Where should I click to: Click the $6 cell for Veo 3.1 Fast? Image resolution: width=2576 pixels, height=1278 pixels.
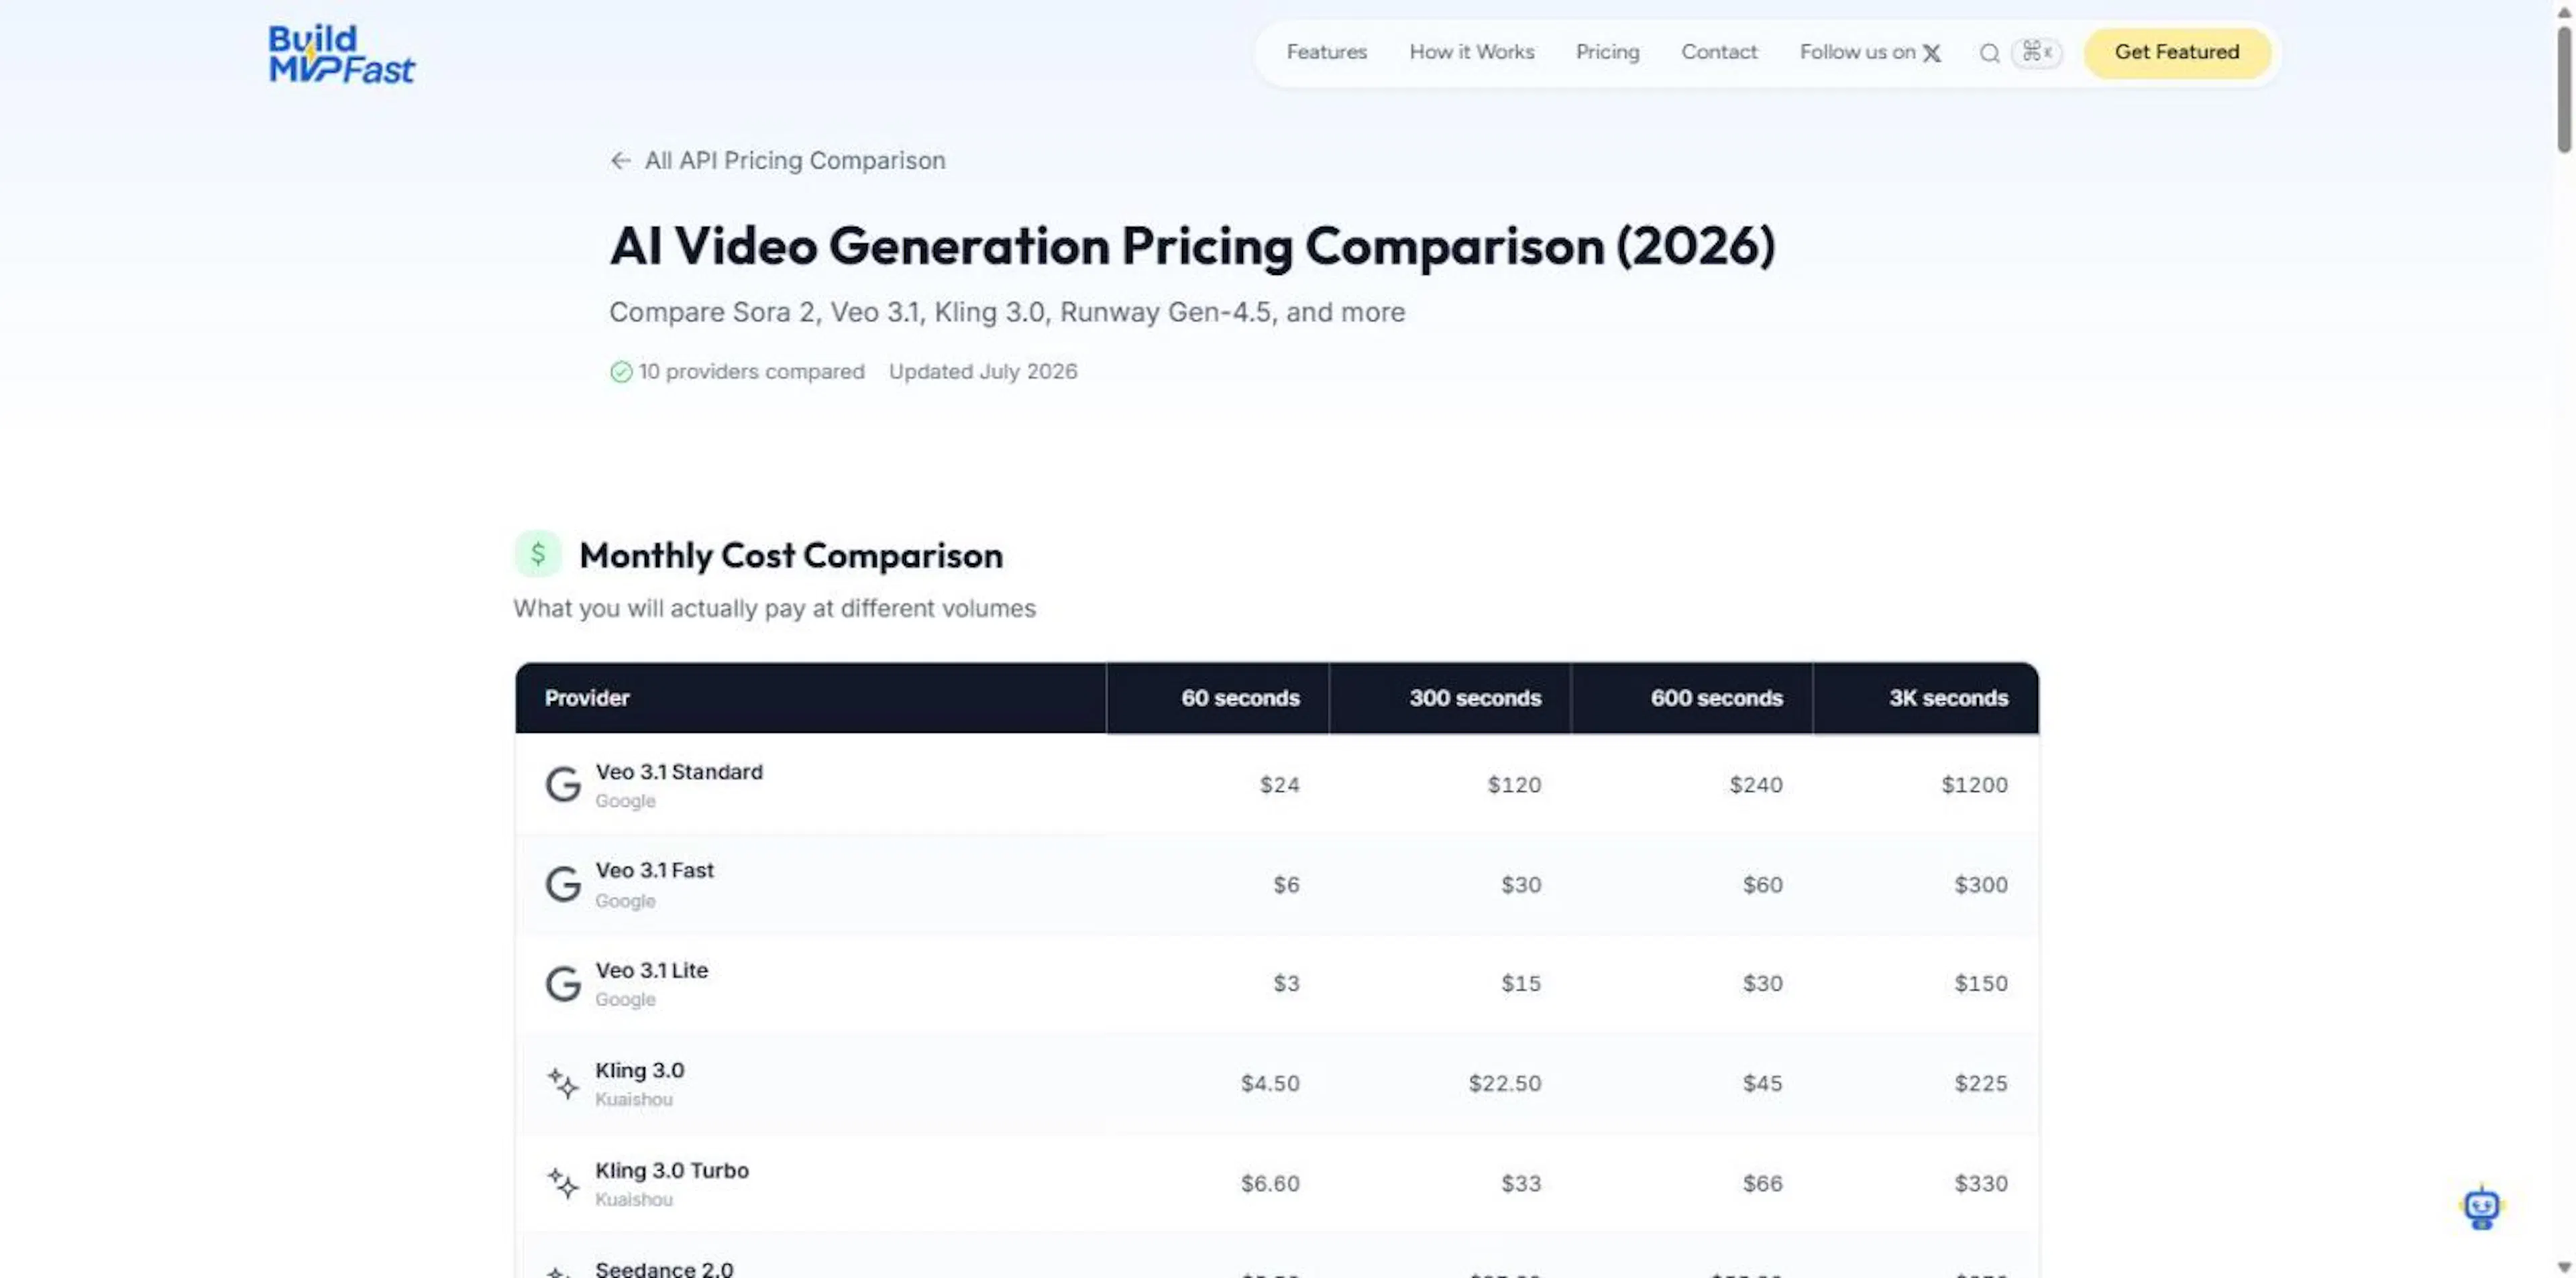[x=1286, y=884]
